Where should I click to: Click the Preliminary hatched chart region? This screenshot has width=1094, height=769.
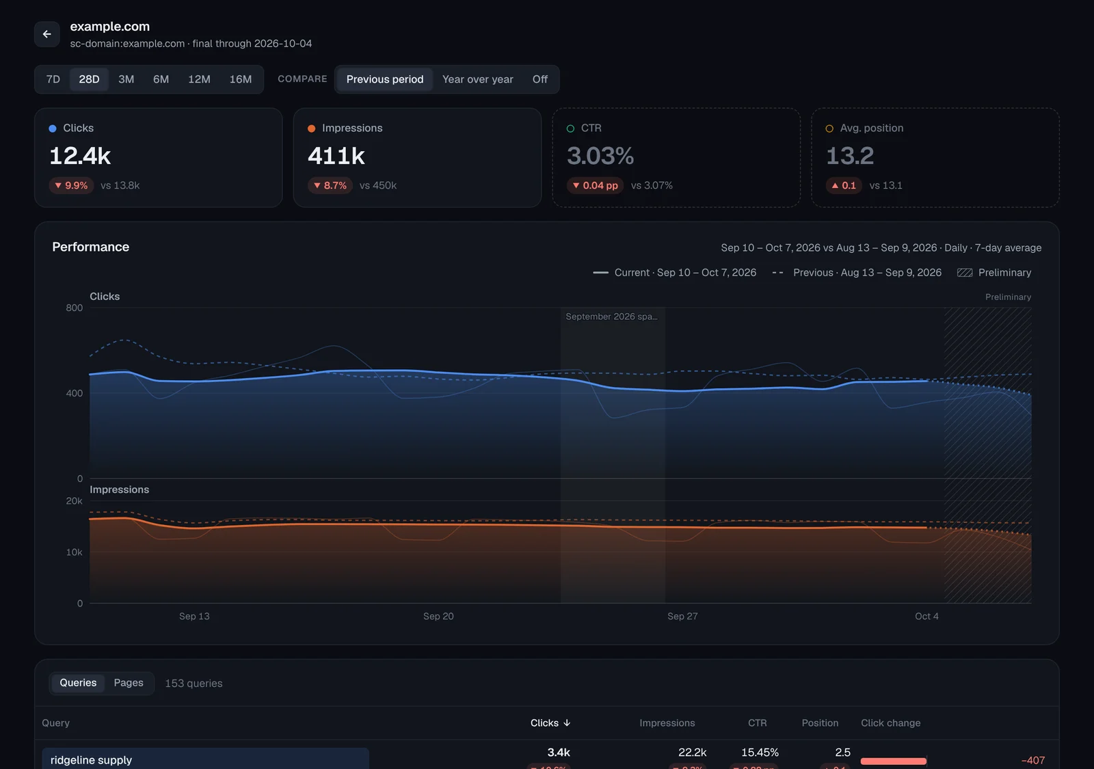click(x=988, y=455)
